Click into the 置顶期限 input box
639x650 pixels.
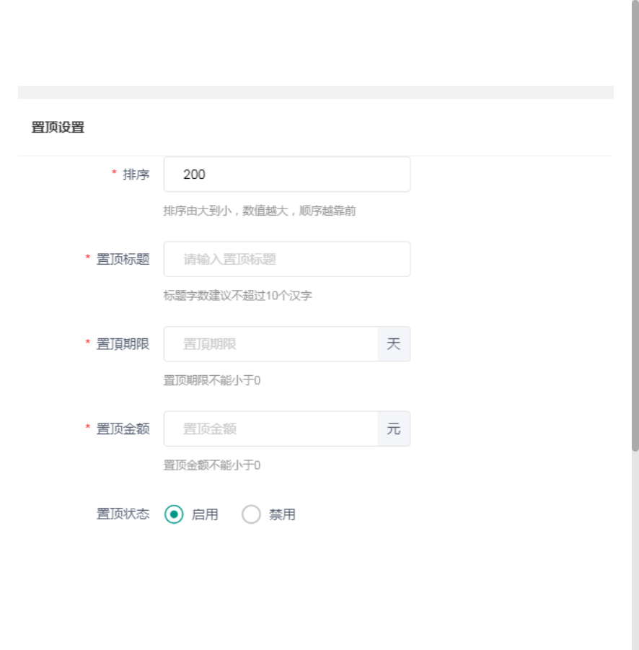tap(270, 343)
